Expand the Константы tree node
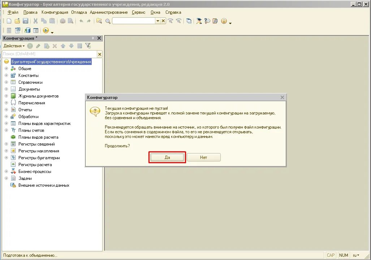The height and width of the screenshot is (260, 371). tap(7, 75)
